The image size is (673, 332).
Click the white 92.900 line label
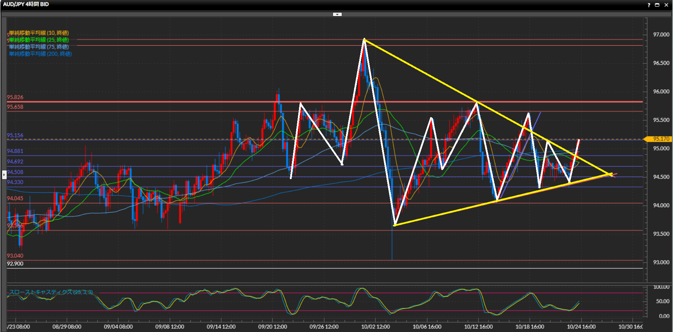coord(15,264)
